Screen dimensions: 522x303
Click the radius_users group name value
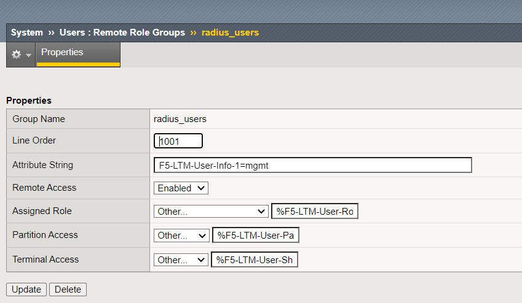coord(180,119)
